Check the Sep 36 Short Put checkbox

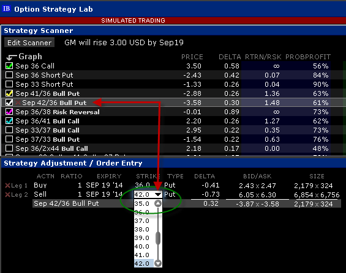pos(9,75)
